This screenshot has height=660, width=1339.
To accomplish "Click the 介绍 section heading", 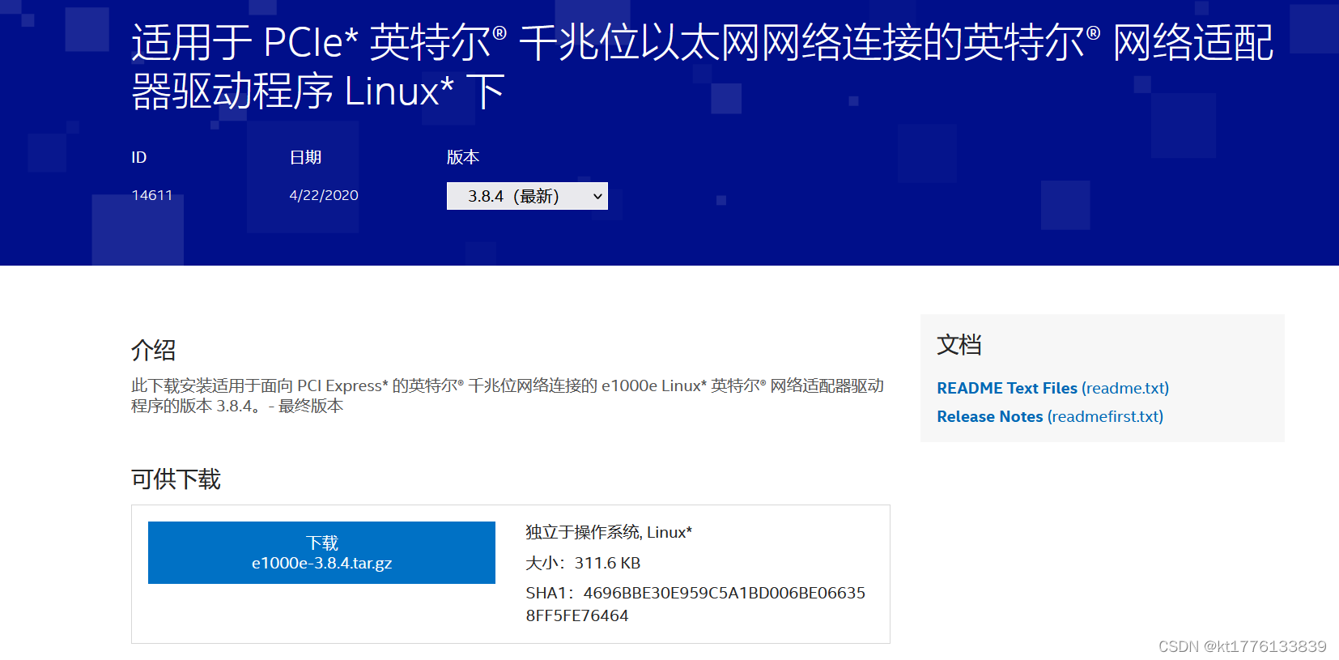I will click(x=154, y=350).
